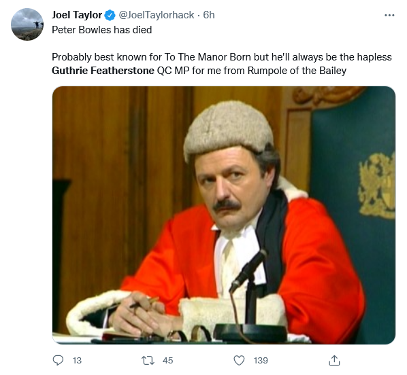Viewport: 407px width, 375px height.
Task: Click the bold Guthrie Featherstone text
Action: (x=103, y=71)
